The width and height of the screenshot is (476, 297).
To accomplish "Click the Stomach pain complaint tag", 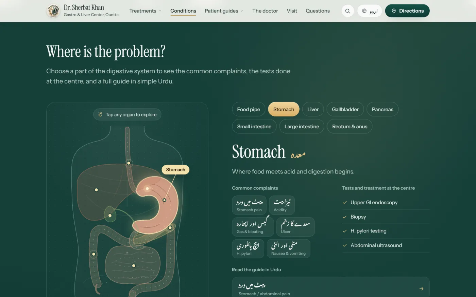I will click(x=249, y=205).
